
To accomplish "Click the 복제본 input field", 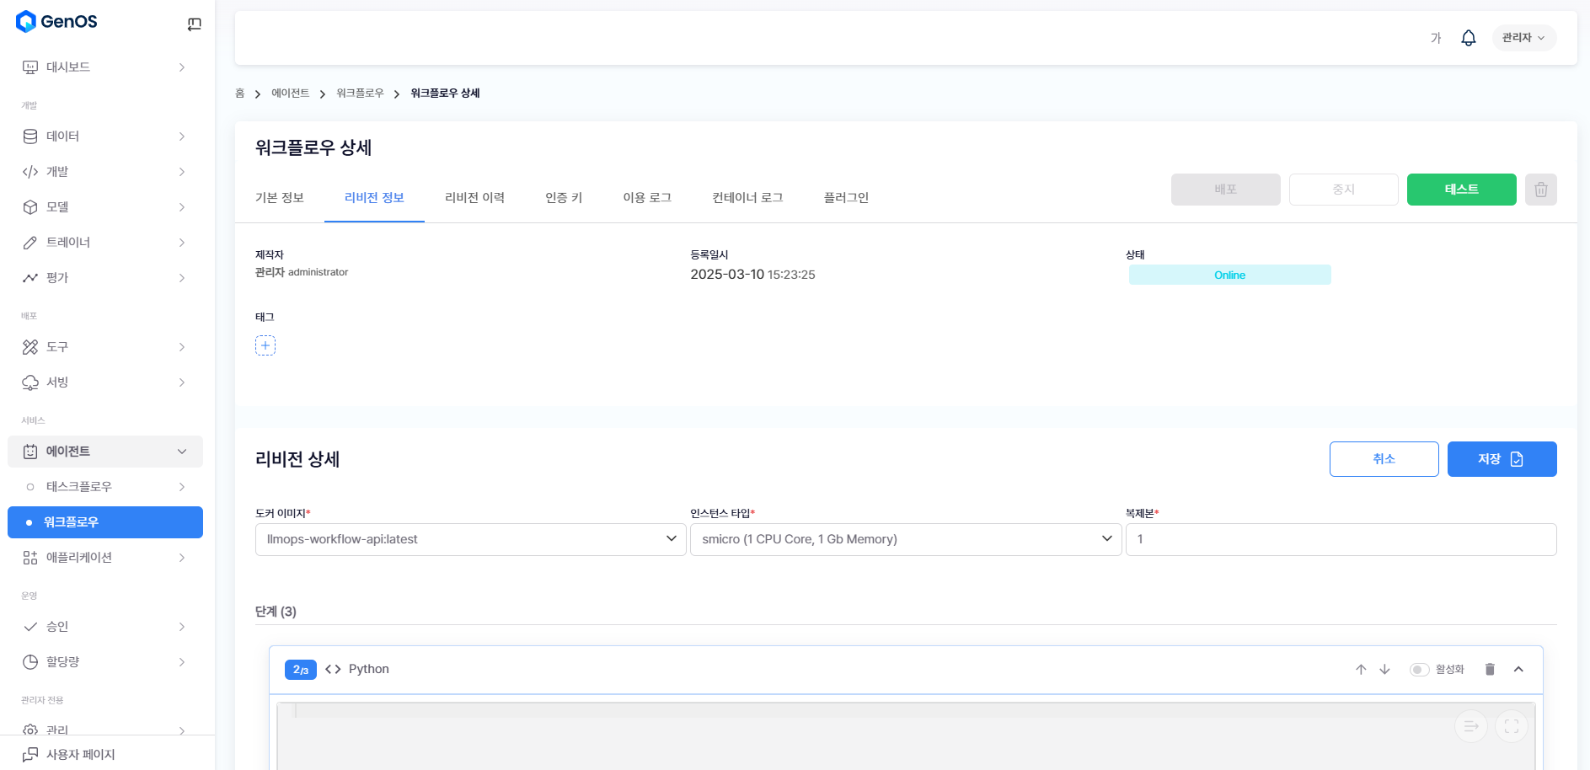I will 1340,539.
